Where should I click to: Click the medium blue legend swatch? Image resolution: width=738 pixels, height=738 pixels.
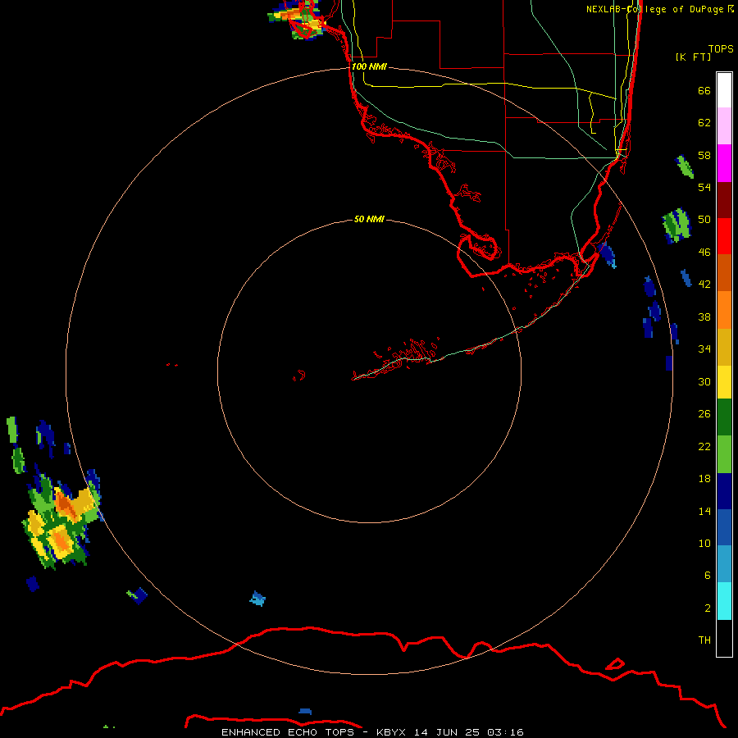coord(724,527)
